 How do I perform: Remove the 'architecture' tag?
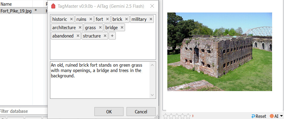[80, 28]
